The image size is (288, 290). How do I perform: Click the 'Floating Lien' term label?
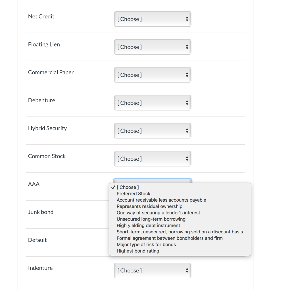(44, 44)
